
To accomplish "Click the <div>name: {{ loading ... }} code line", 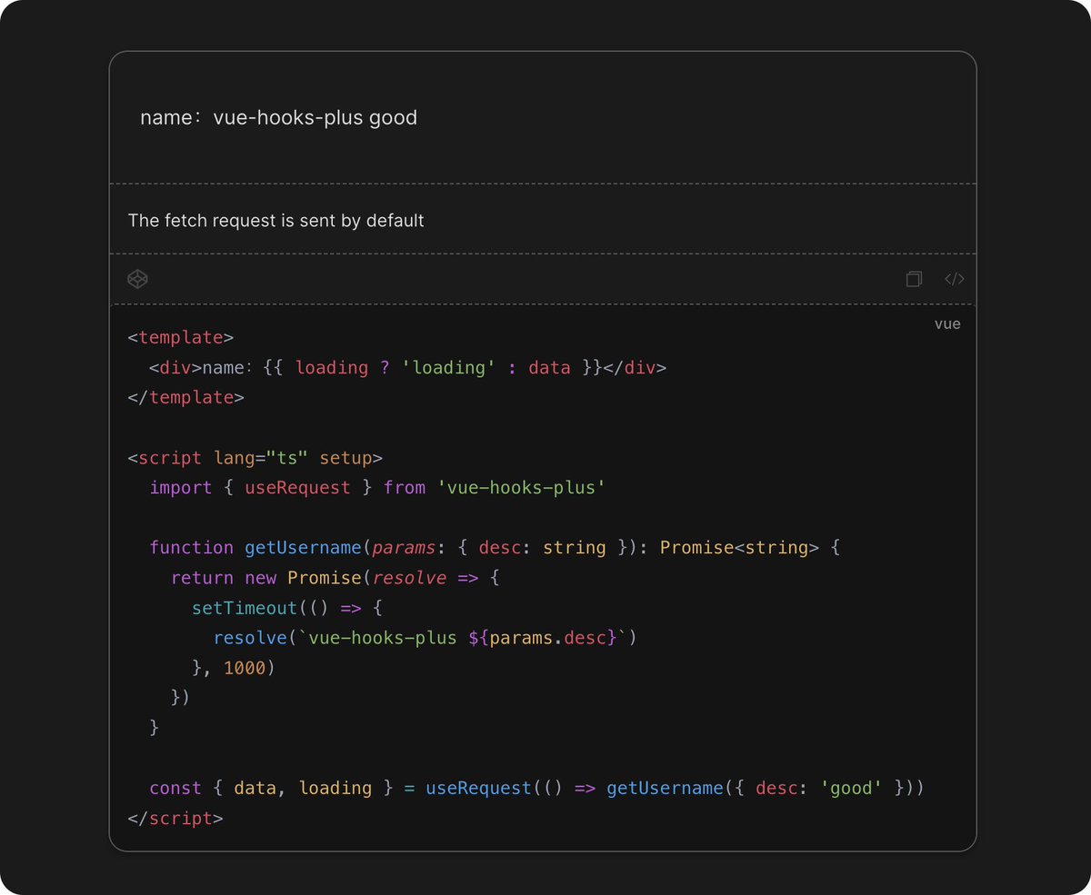I will 407,367.
